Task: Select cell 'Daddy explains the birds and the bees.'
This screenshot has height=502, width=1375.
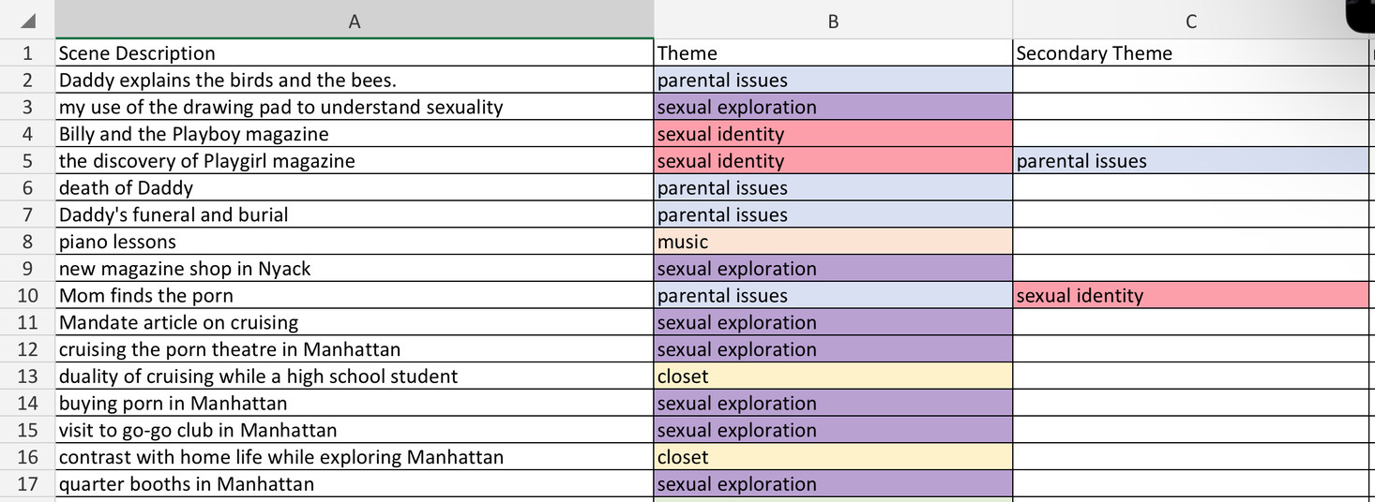Action: pos(355,81)
